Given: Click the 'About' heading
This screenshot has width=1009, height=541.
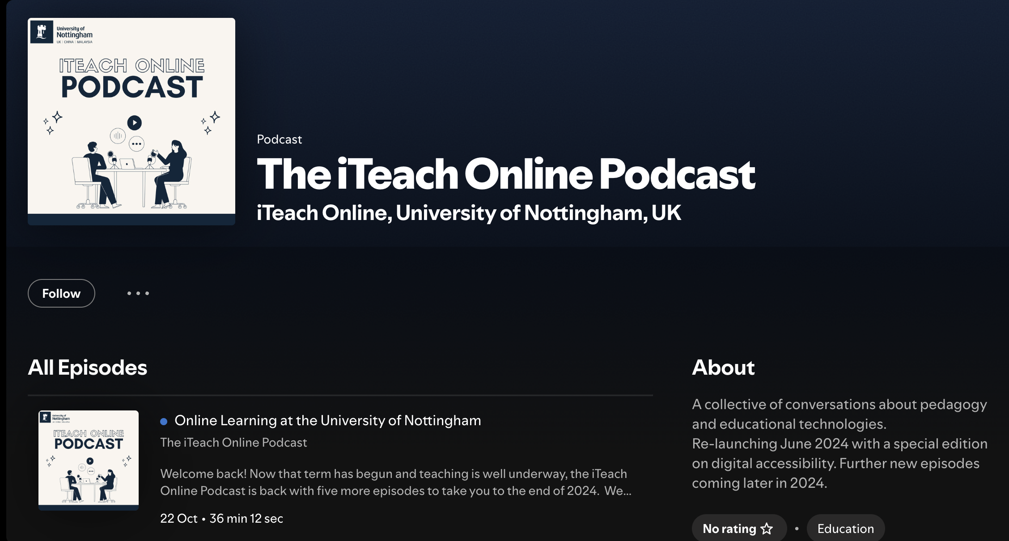Looking at the screenshot, I should (723, 368).
